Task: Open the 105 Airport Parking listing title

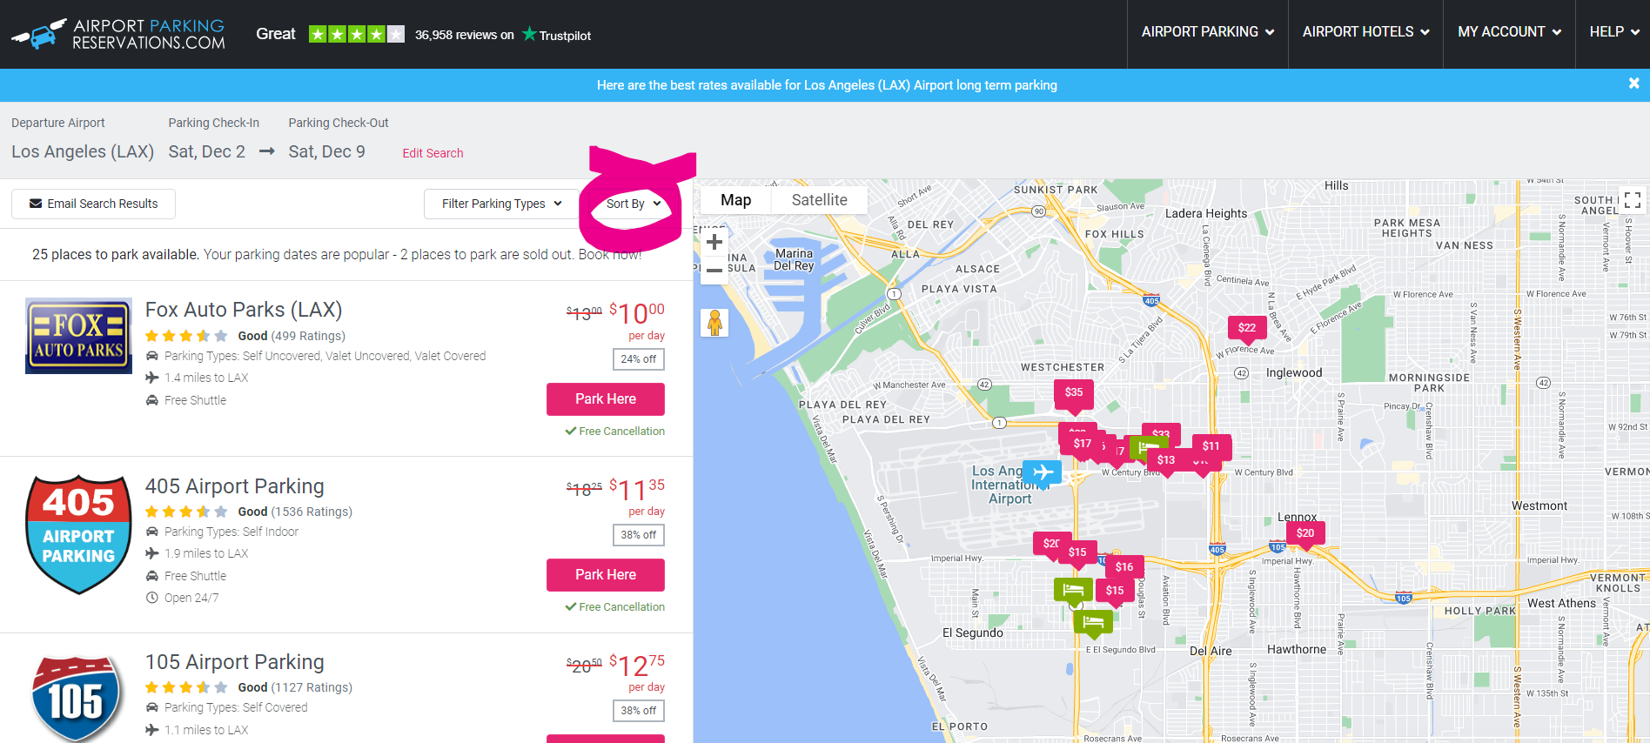Action: tap(234, 662)
